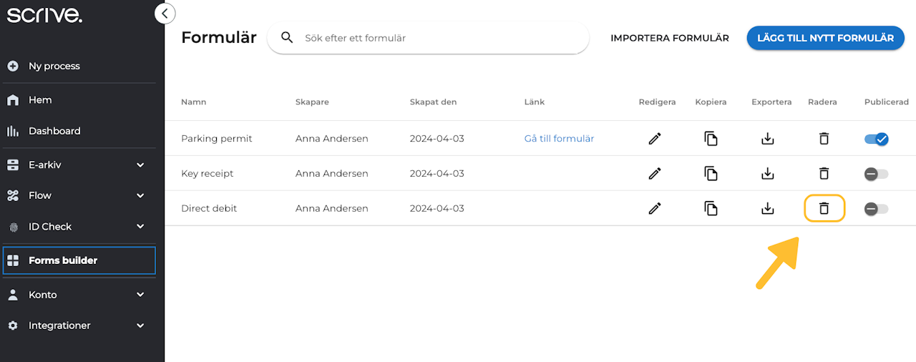Publish the Key receipt form

(876, 173)
